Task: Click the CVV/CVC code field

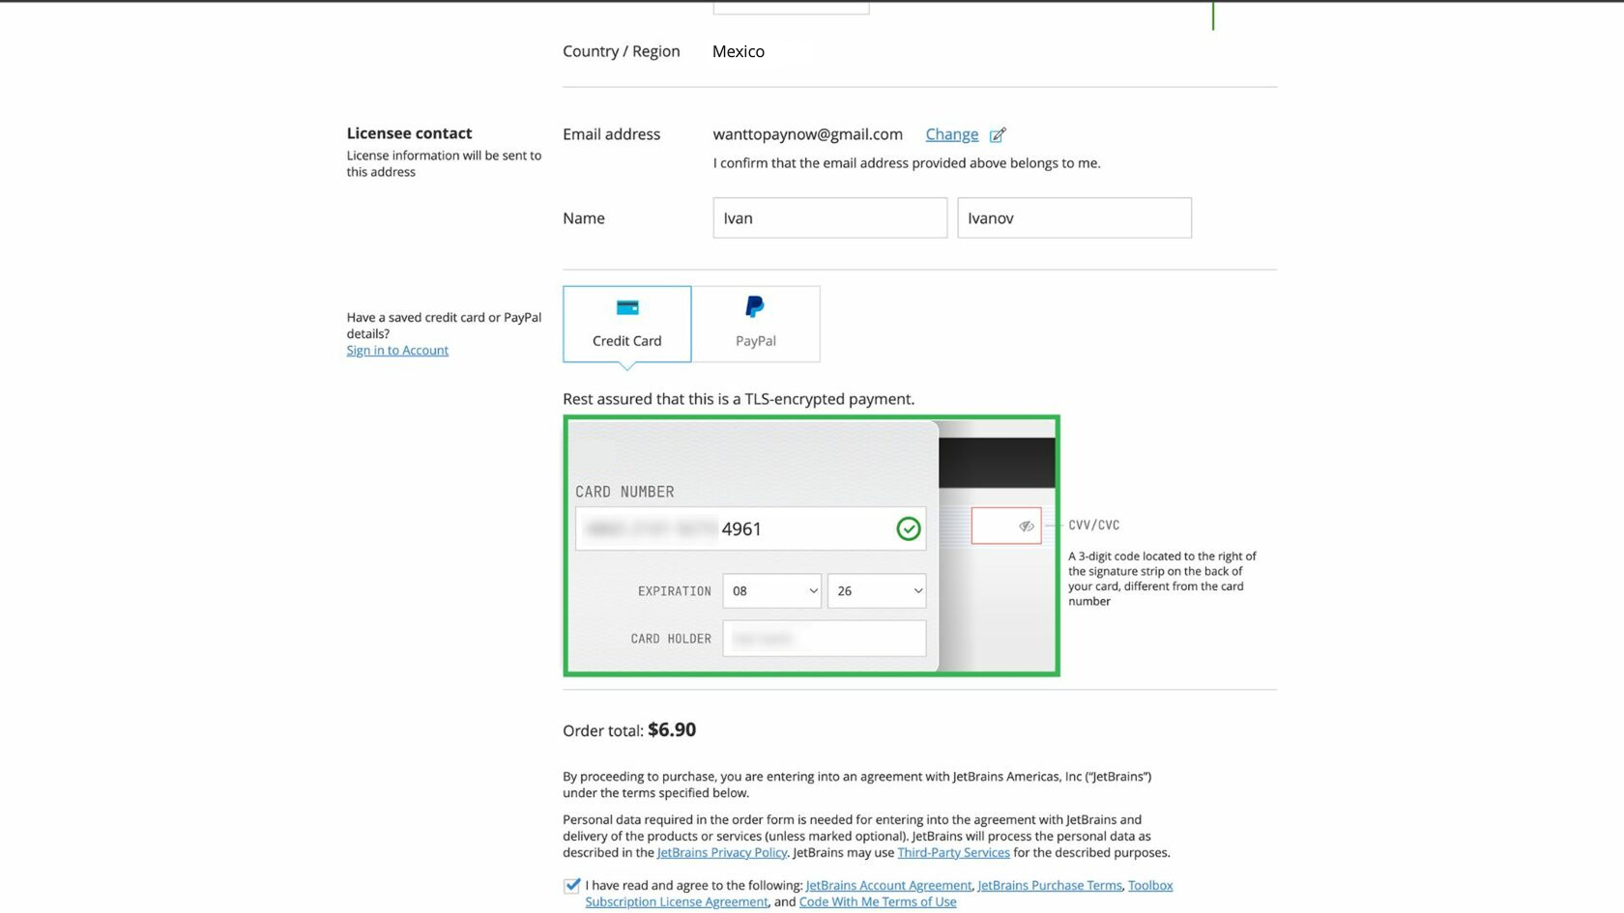Action: click(x=1006, y=526)
